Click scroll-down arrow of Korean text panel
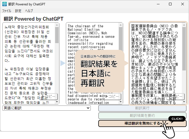Viewport: 189px width, 139px height. [57, 102]
